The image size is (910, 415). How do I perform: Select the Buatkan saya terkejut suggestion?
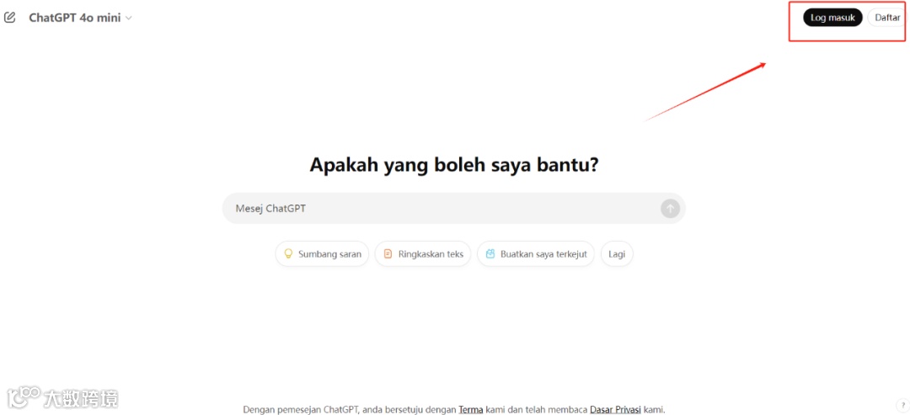point(536,254)
